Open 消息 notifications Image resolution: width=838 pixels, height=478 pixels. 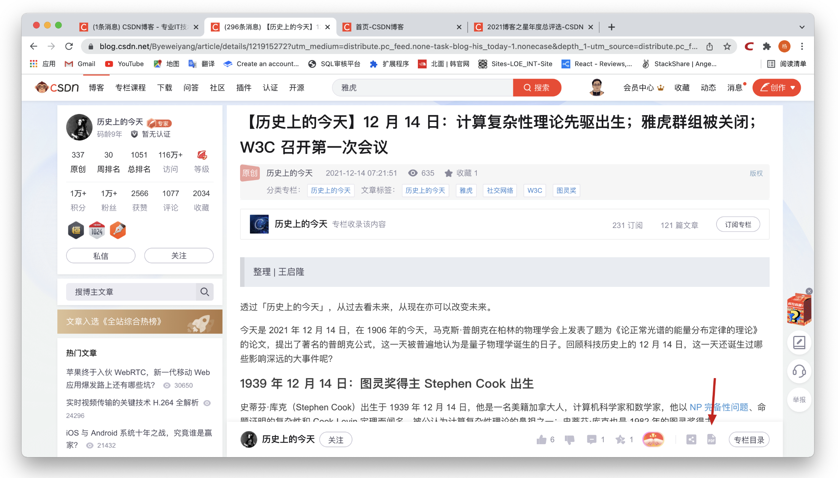tap(735, 88)
